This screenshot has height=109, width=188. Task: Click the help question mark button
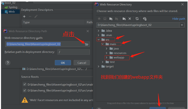[8, 63]
